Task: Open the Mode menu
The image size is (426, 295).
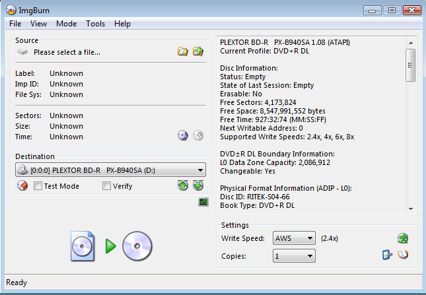Action: point(66,24)
